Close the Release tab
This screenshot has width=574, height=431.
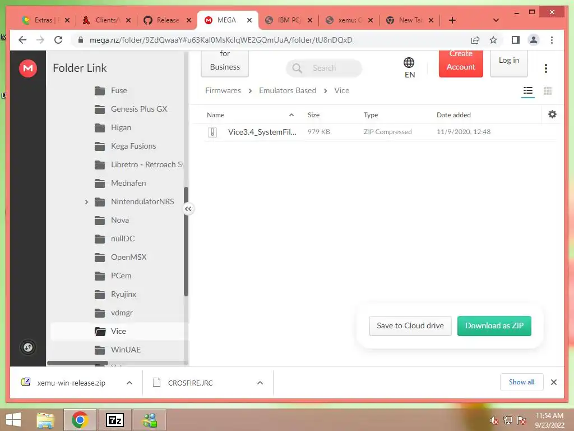click(x=189, y=20)
